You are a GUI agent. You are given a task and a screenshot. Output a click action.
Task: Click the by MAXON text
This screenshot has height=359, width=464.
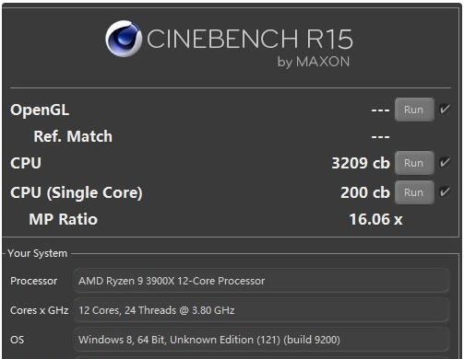tap(314, 62)
